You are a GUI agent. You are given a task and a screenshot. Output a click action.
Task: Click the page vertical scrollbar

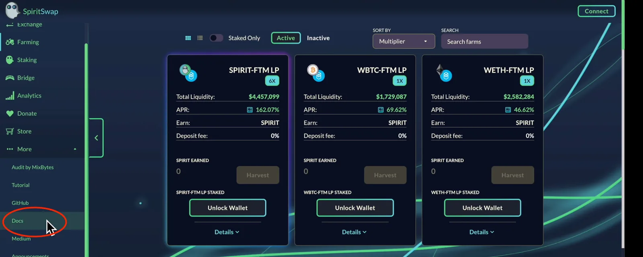(x=623, y=25)
